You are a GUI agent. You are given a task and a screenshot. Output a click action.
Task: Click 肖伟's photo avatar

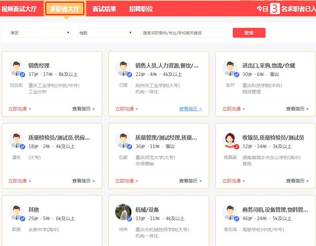point(123,212)
